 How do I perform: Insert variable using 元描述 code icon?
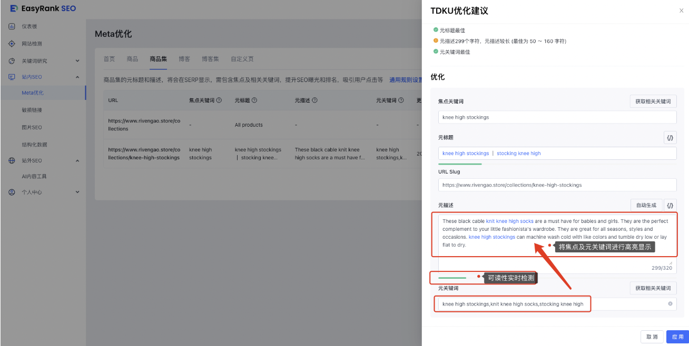click(670, 205)
